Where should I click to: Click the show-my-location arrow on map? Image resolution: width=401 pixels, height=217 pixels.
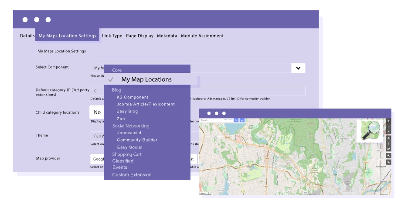(x=388, y=132)
